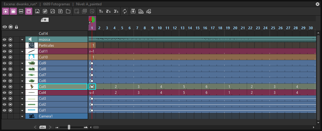The image size is (322, 131).
Task: Create a new vector level
Action: 53,11
